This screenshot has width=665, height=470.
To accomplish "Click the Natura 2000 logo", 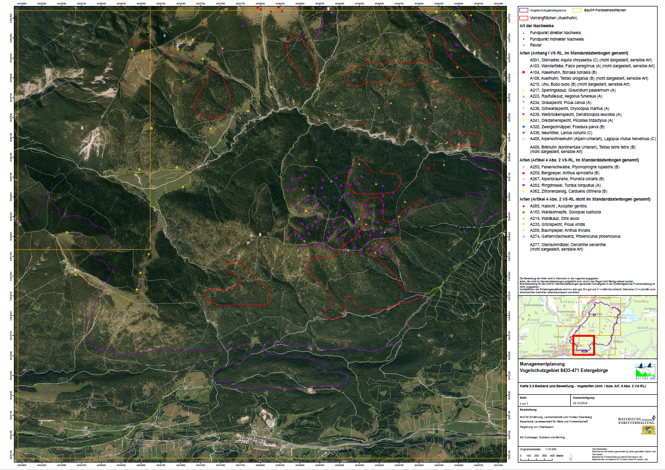I will coord(645,371).
